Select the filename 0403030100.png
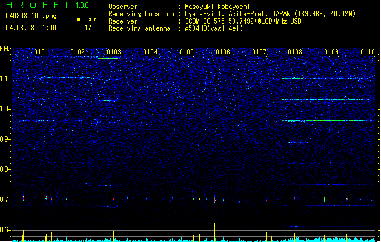This screenshot has width=381, height=242. [x=31, y=16]
